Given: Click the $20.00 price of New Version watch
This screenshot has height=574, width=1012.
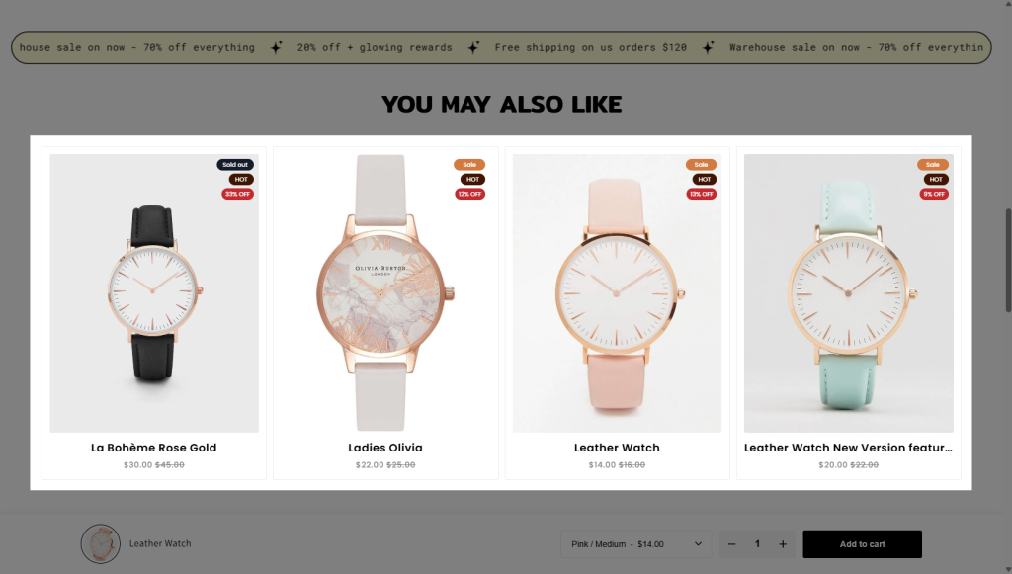Looking at the screenshot, I should click(x=832, y=465).
